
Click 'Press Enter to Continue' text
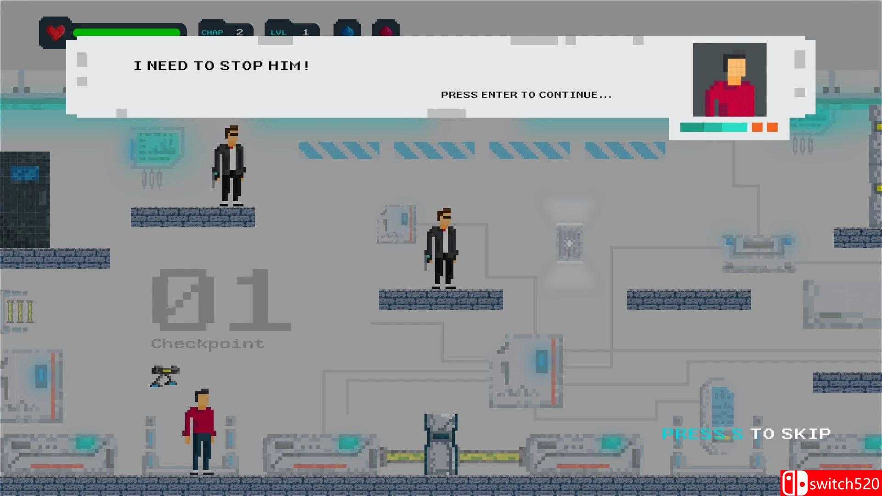coord(526,95)
